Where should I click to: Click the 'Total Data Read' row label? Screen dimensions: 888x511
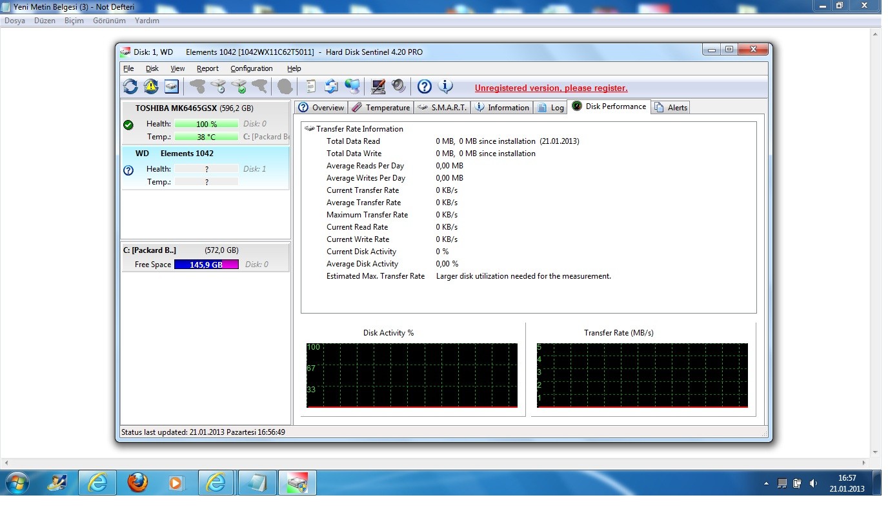point(353,141)
